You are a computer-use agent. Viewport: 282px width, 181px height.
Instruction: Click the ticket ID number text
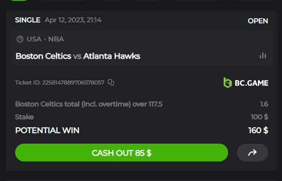pyautogui.click(x=73, y=83)
